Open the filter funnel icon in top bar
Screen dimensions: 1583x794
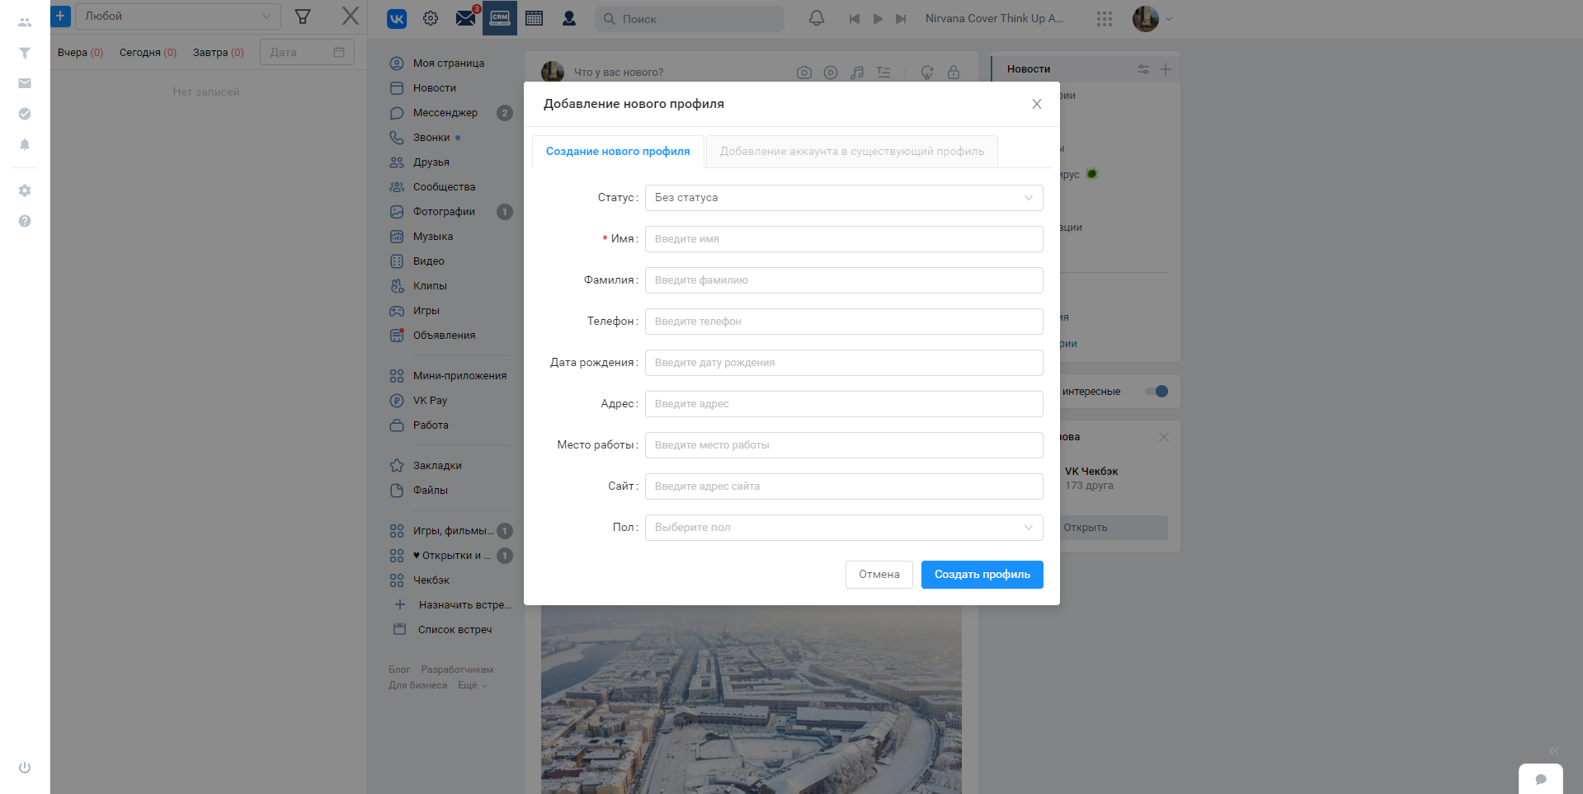pyautogui.click(x=303, y=16)
